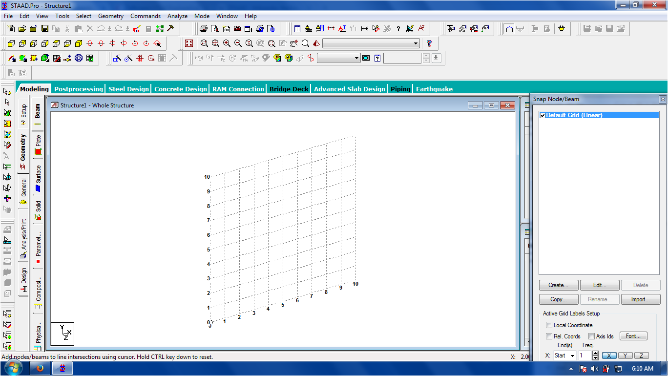
Task: Click the Create... button
Action: (559, 285)
